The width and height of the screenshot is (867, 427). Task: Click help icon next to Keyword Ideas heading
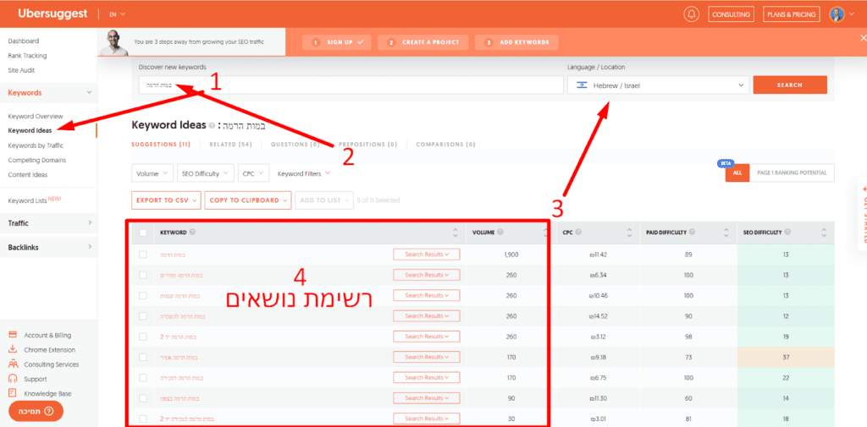(x=212, y=126)
